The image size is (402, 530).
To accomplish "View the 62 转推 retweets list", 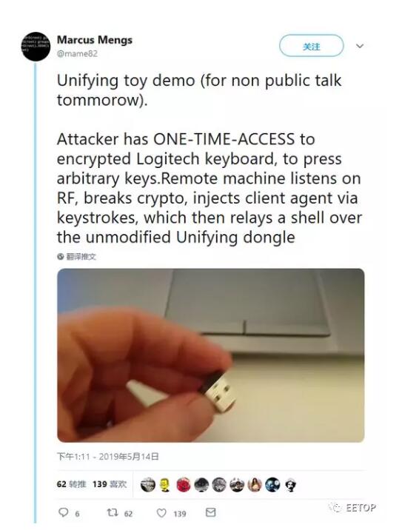I will [71, 484].
